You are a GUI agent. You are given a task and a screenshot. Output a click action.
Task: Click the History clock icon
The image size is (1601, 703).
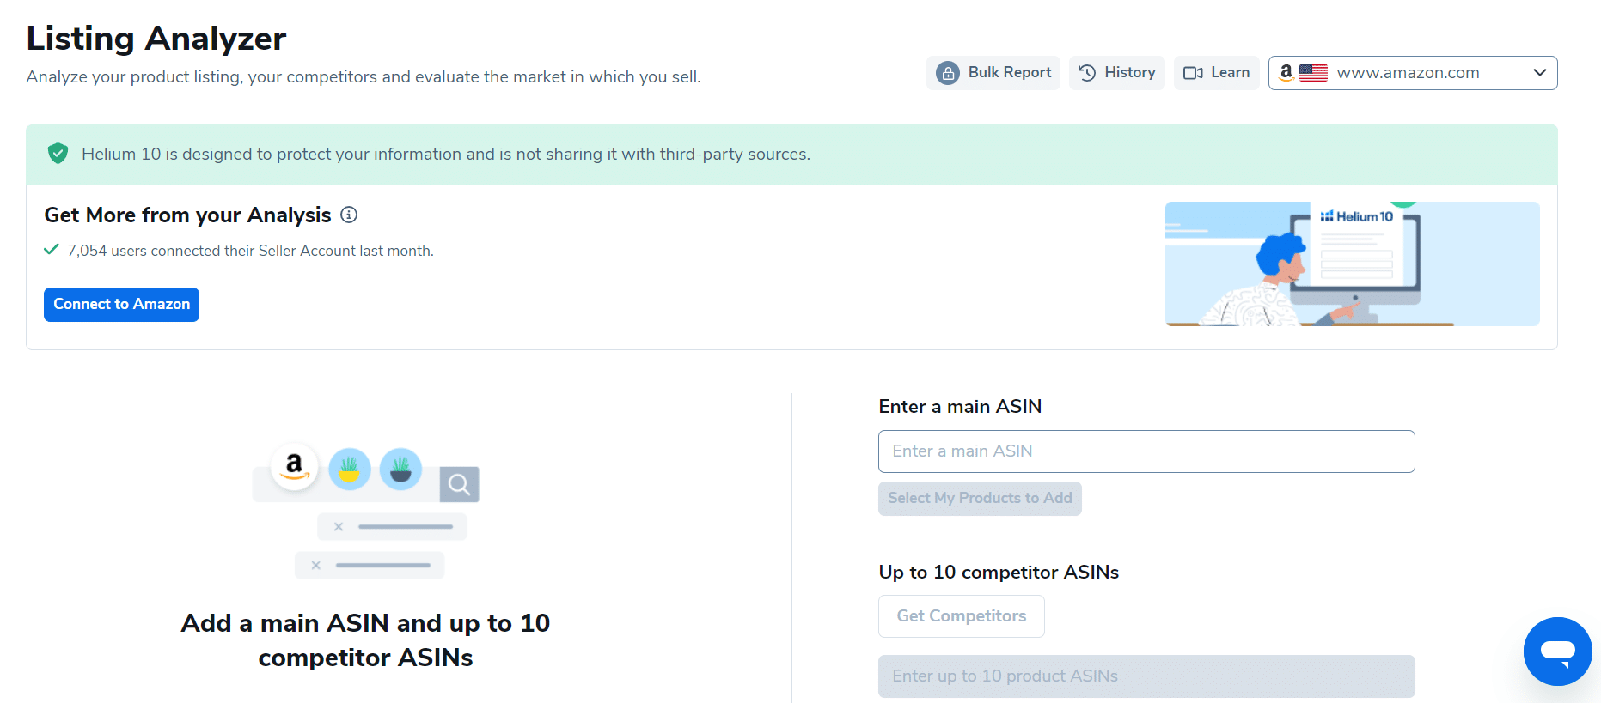click(1087, 73)
